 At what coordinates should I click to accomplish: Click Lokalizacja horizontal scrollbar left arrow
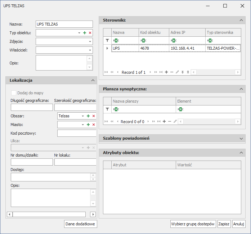coord(10,214)
